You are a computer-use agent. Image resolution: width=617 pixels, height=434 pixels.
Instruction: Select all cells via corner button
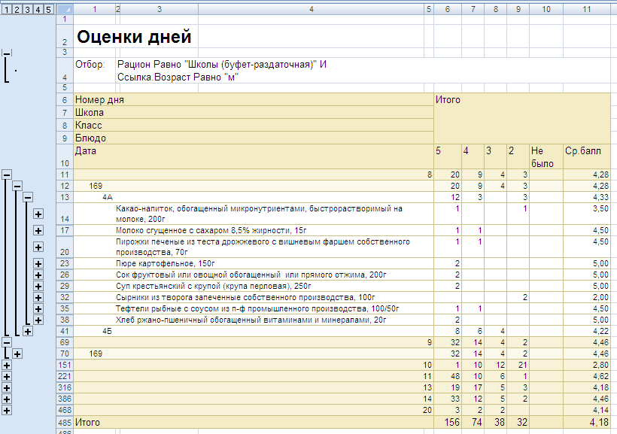[65, 9]
